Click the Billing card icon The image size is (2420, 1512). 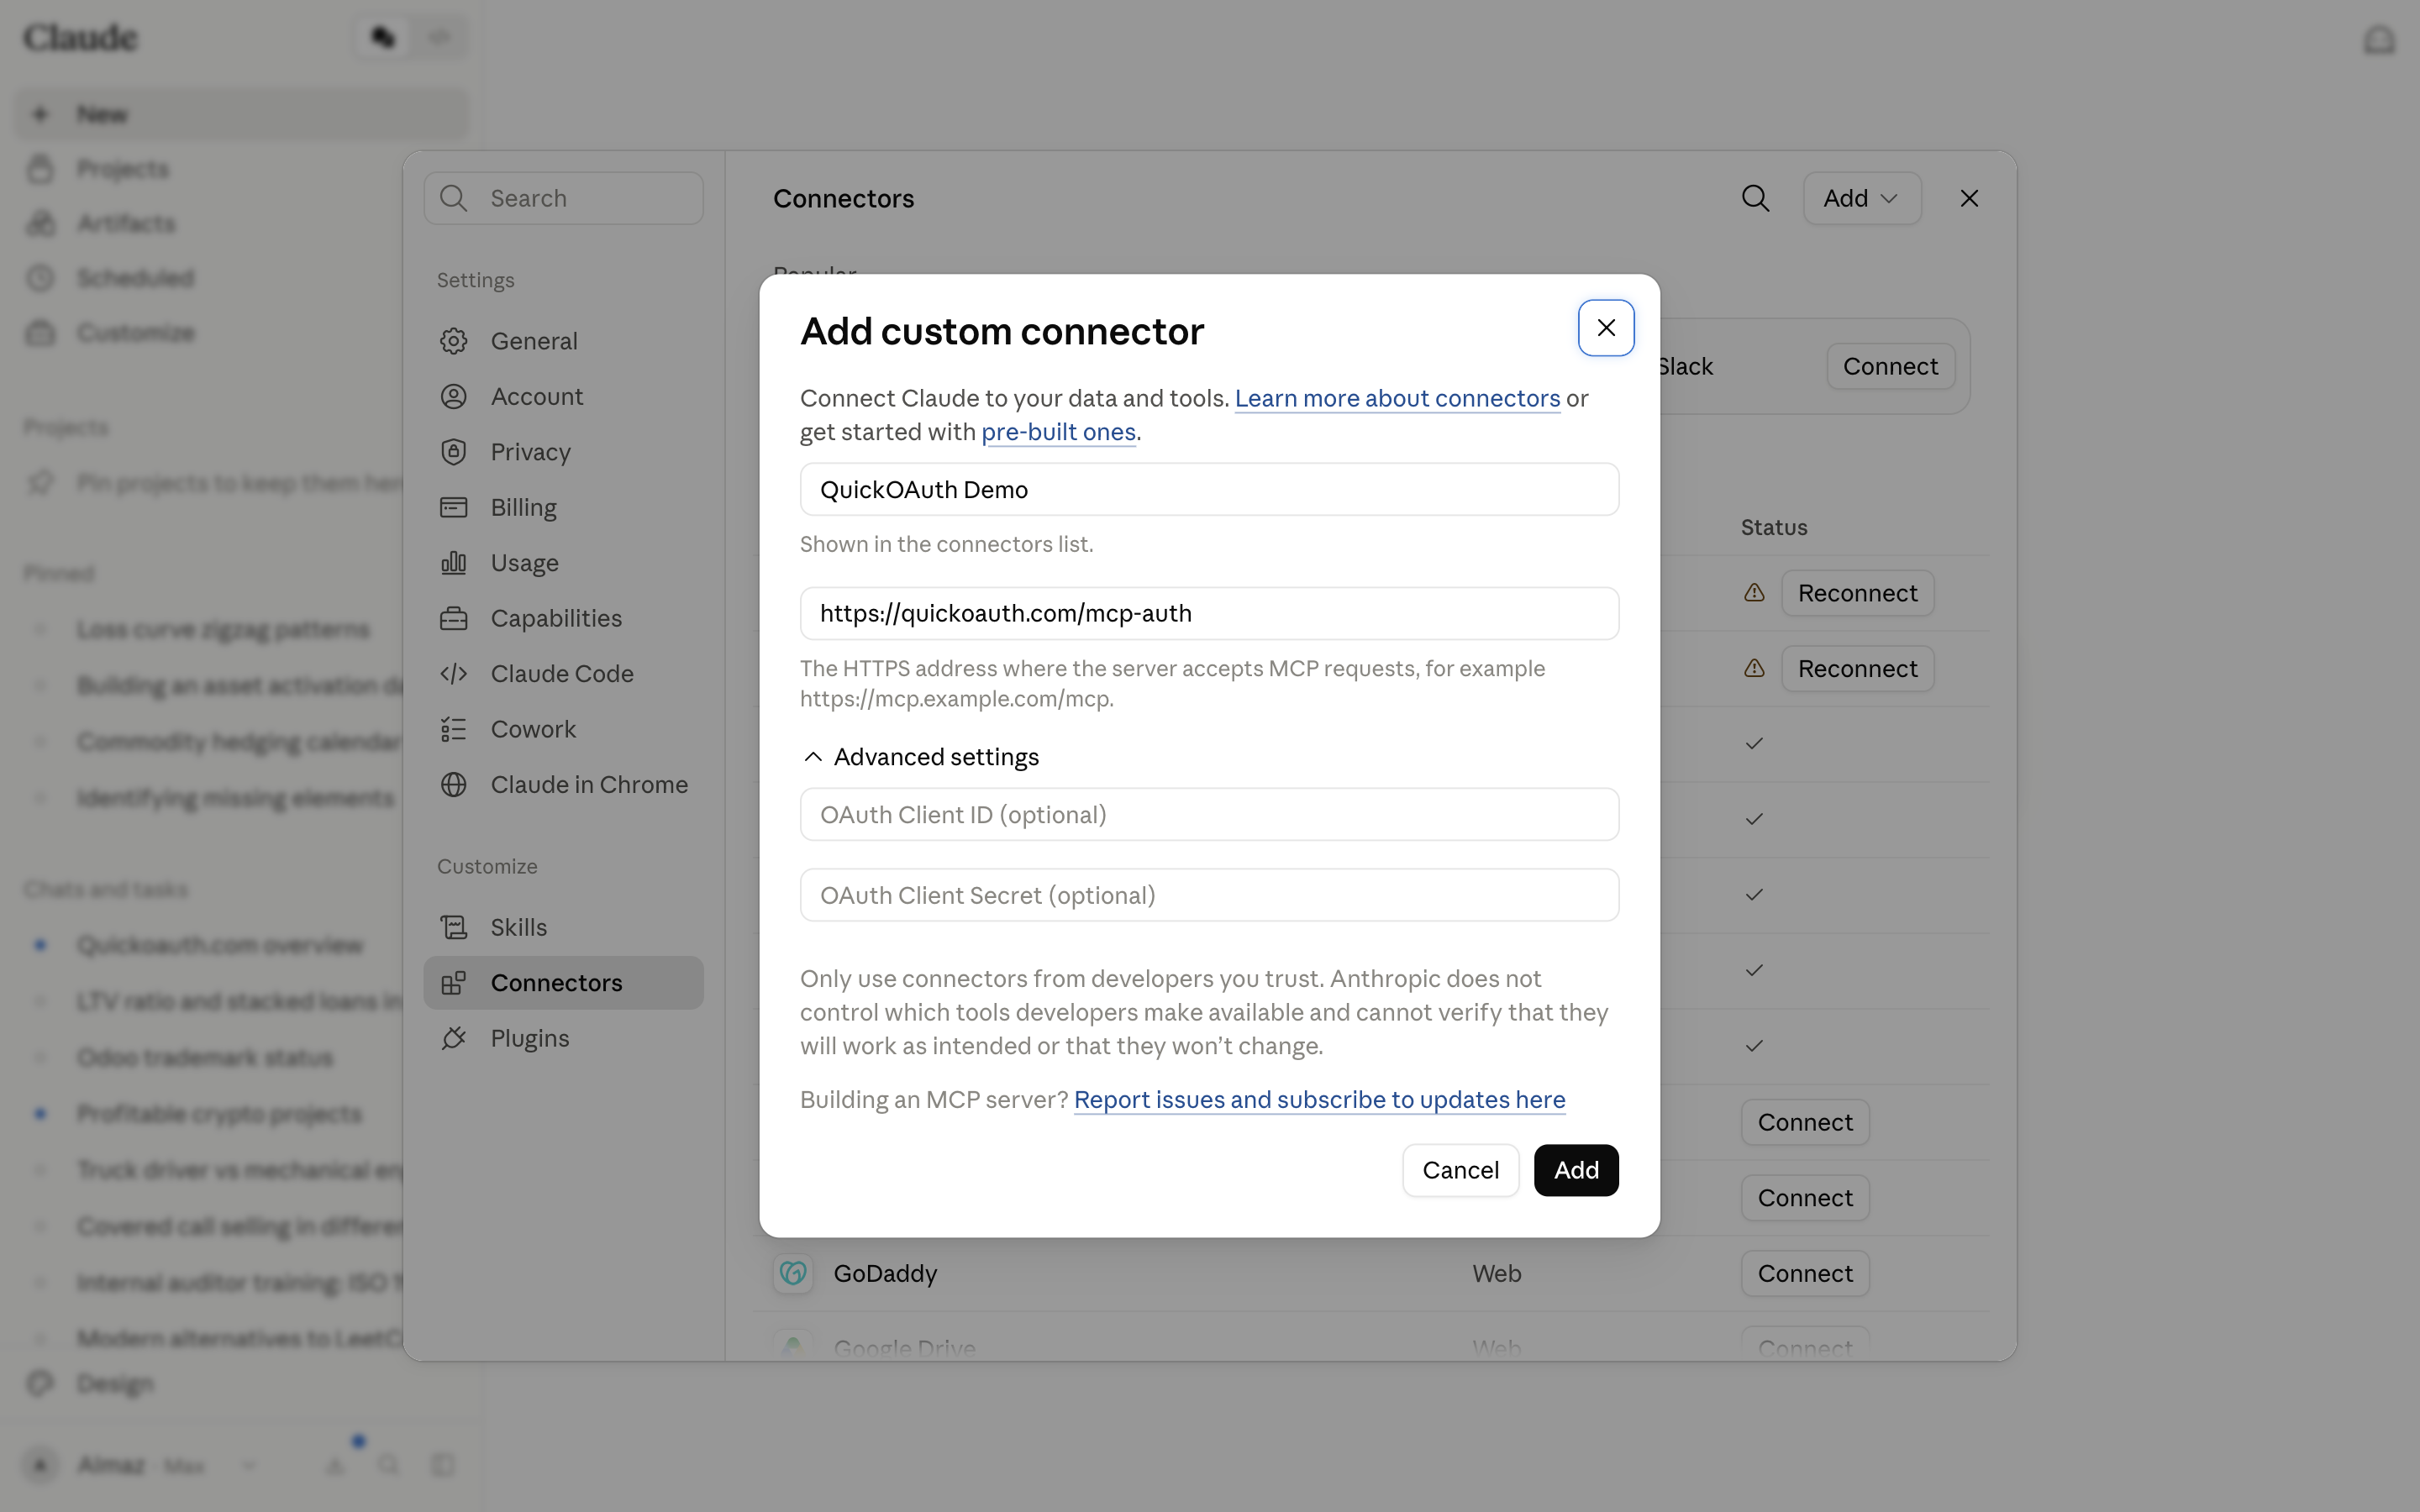pos(454,508)
